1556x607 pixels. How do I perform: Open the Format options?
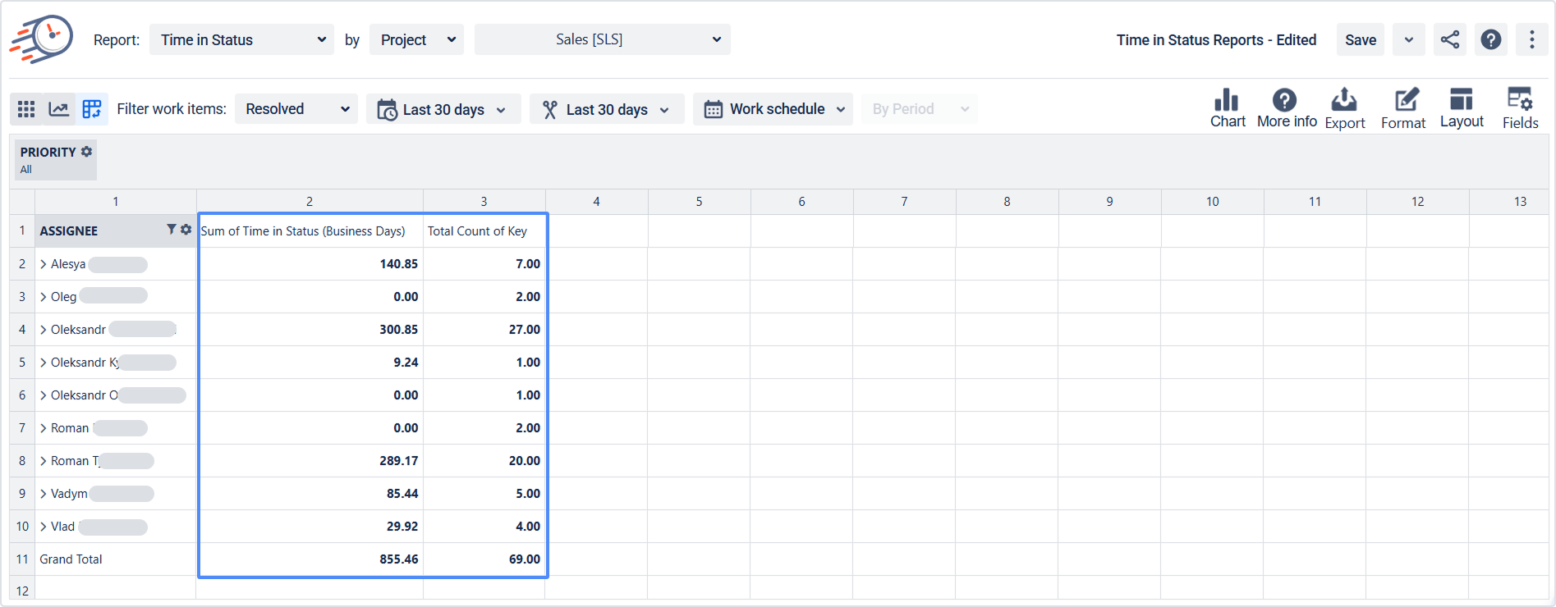[1403, 108]
